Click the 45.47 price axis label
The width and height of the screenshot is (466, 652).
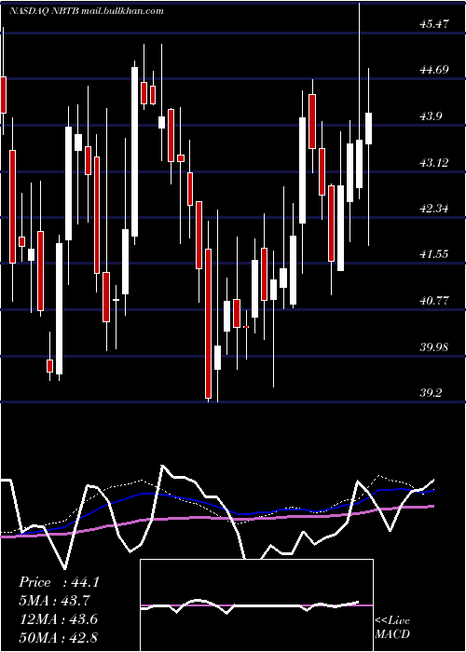click(x=434, y=24)
